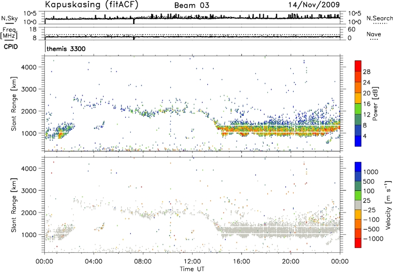The image size is (393, 272).
Task: Click the 16 label on Power colorbar
Action: pos(366,104)
